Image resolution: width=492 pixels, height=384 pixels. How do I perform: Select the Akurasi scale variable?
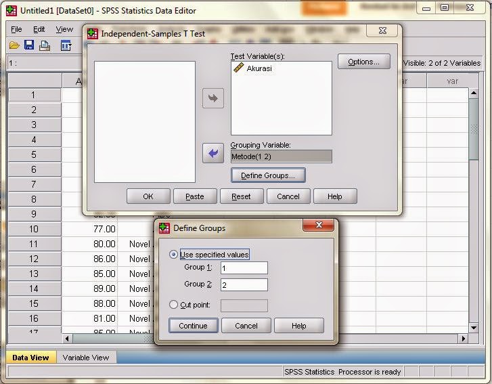click(253, 68)
